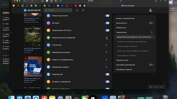Turn off Отзывы о сообществе switch
This screenshot has height=99, width=177.
(107, 82)
